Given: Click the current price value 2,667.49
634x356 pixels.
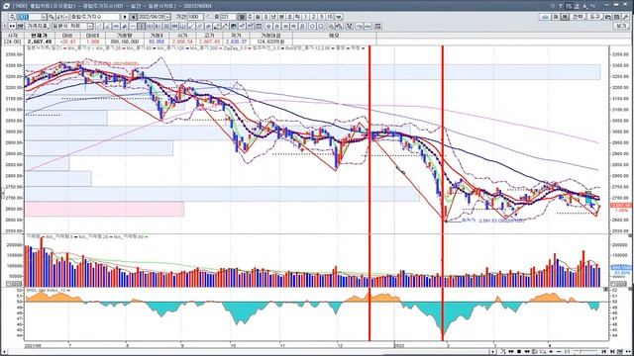Looking at the screenshot, I should tap(39, 42).
